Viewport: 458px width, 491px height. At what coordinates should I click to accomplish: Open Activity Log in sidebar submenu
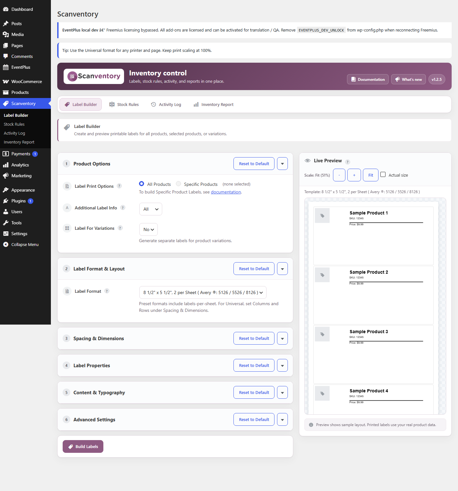14,133
